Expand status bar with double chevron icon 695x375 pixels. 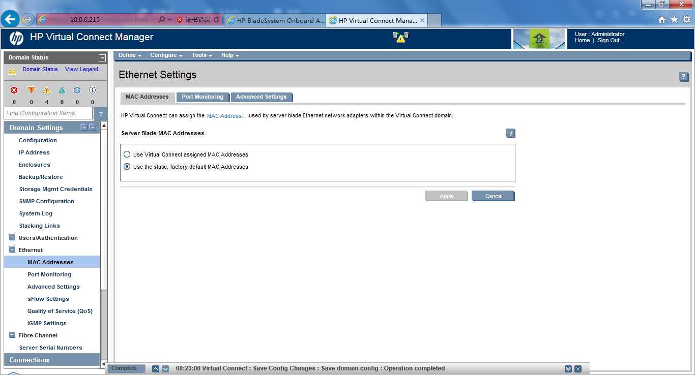[x=568, y=369]
